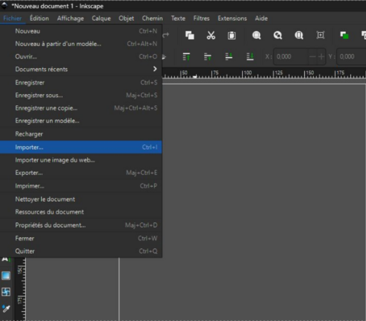Open the Calque menu
The image size is (366, 321).
click(101, 18)
